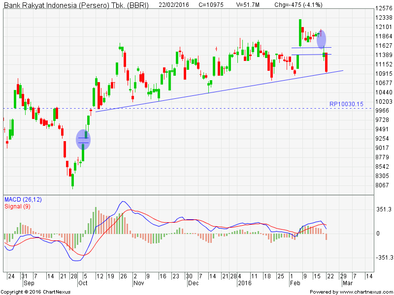Click the Oct month label on the date axis
The image size is (394, 295).
tap(82, 284)
